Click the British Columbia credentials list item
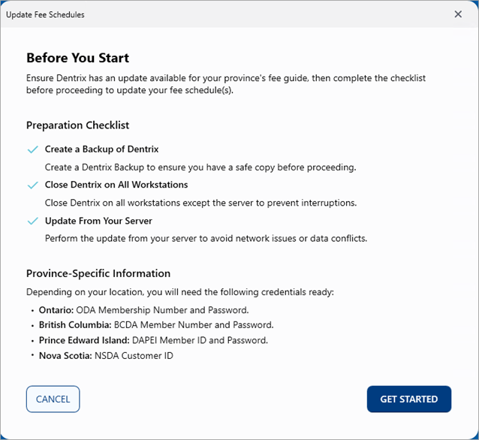The width and height of the screenshot is (479, 440). 156,325
